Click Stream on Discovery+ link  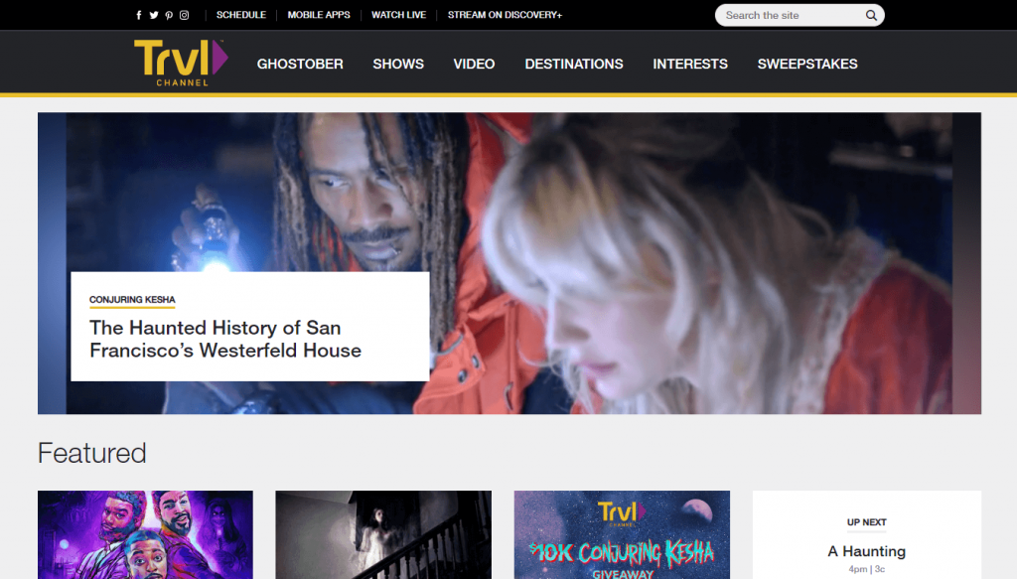point(505,15)
